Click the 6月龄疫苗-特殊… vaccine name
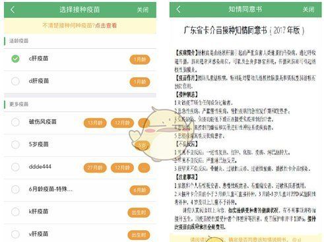Image resolution: width=324 pixels, height=242 pixels. tap(51, 189)
